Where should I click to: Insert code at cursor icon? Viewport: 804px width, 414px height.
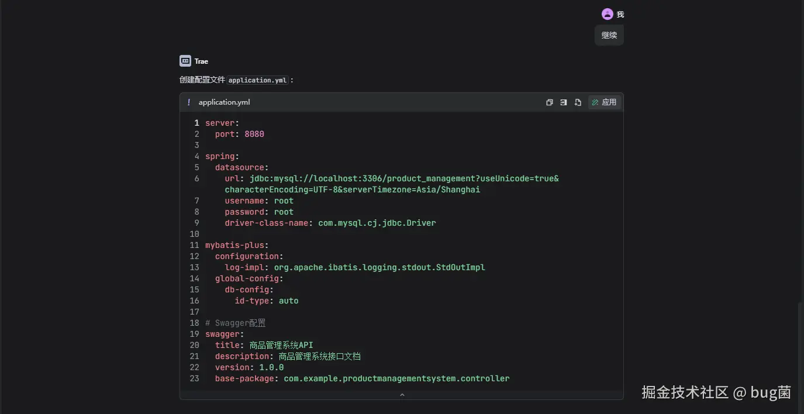tap(564, 102)
